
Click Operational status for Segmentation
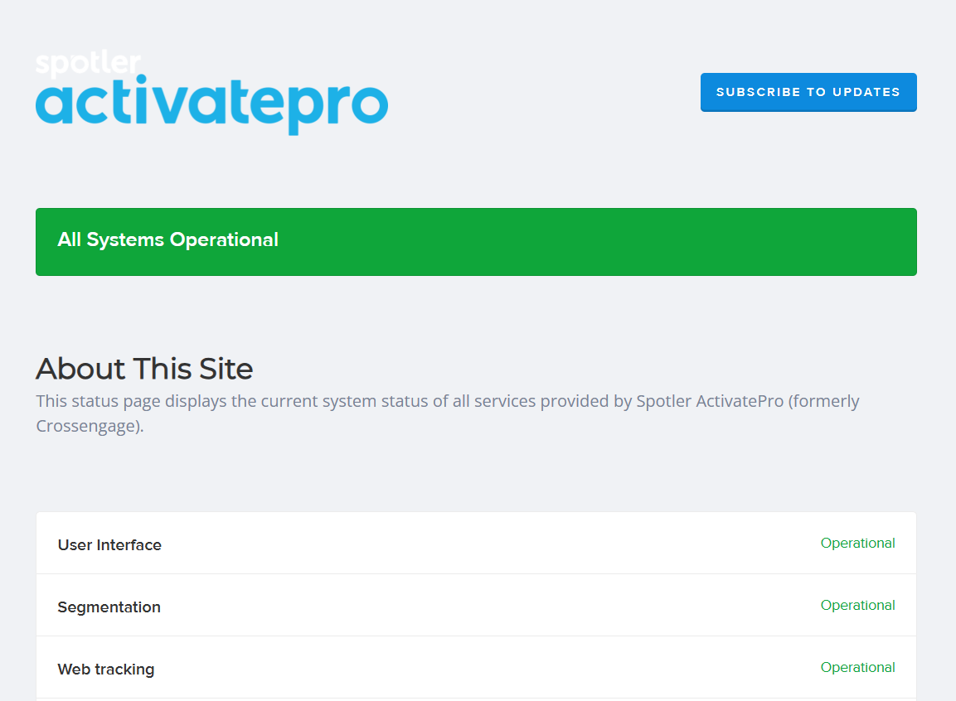tap(857, 605)
